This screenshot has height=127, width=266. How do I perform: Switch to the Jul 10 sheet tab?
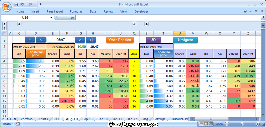pyautogui.click(x=57, y=119)
